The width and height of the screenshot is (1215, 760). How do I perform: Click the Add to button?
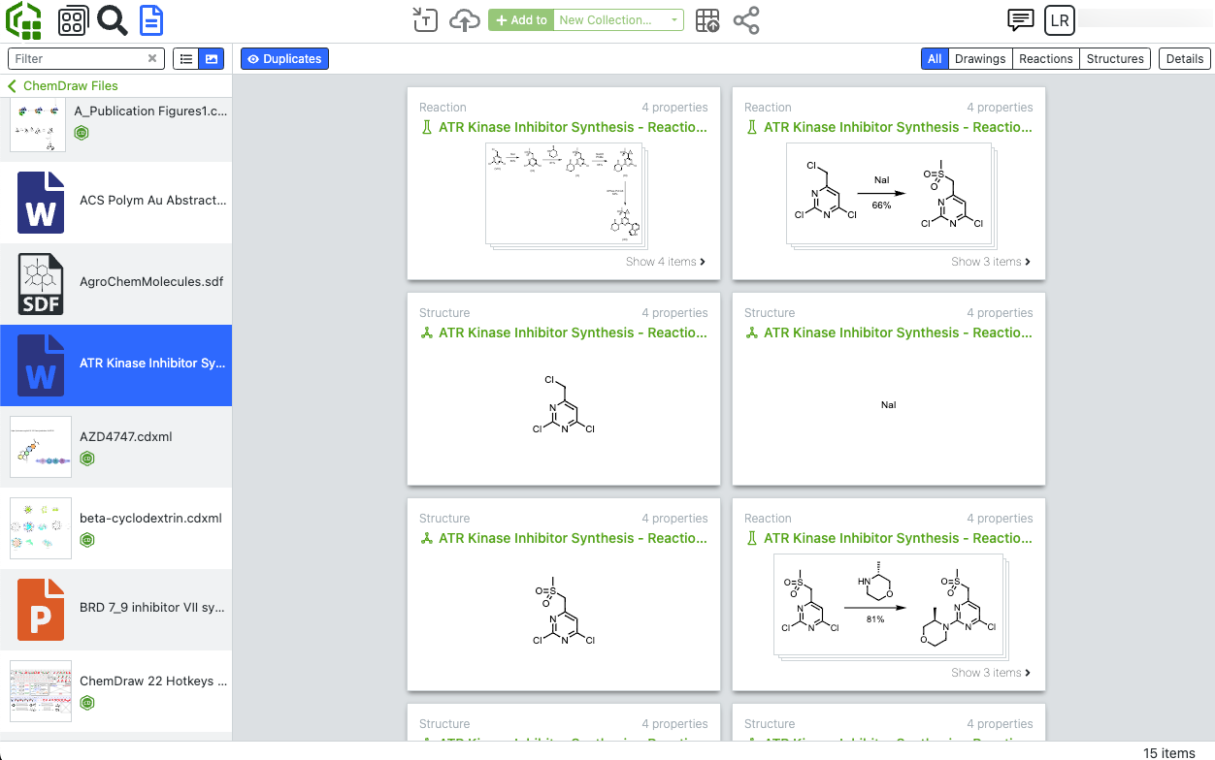click(520, 19)
